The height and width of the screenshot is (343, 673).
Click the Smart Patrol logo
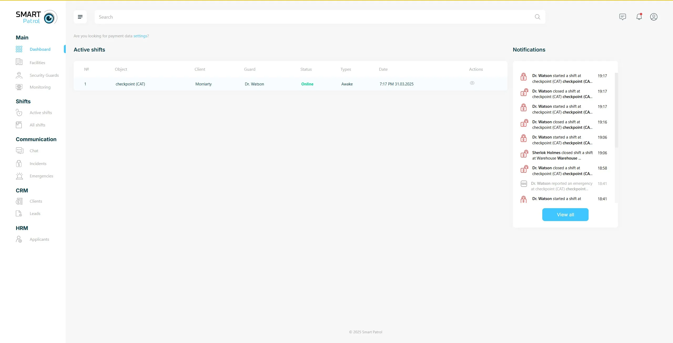(x=36, y=17)
